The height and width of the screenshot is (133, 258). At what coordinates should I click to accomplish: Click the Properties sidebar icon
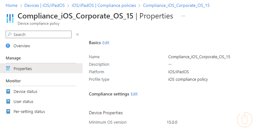click(x=8, y=69)
